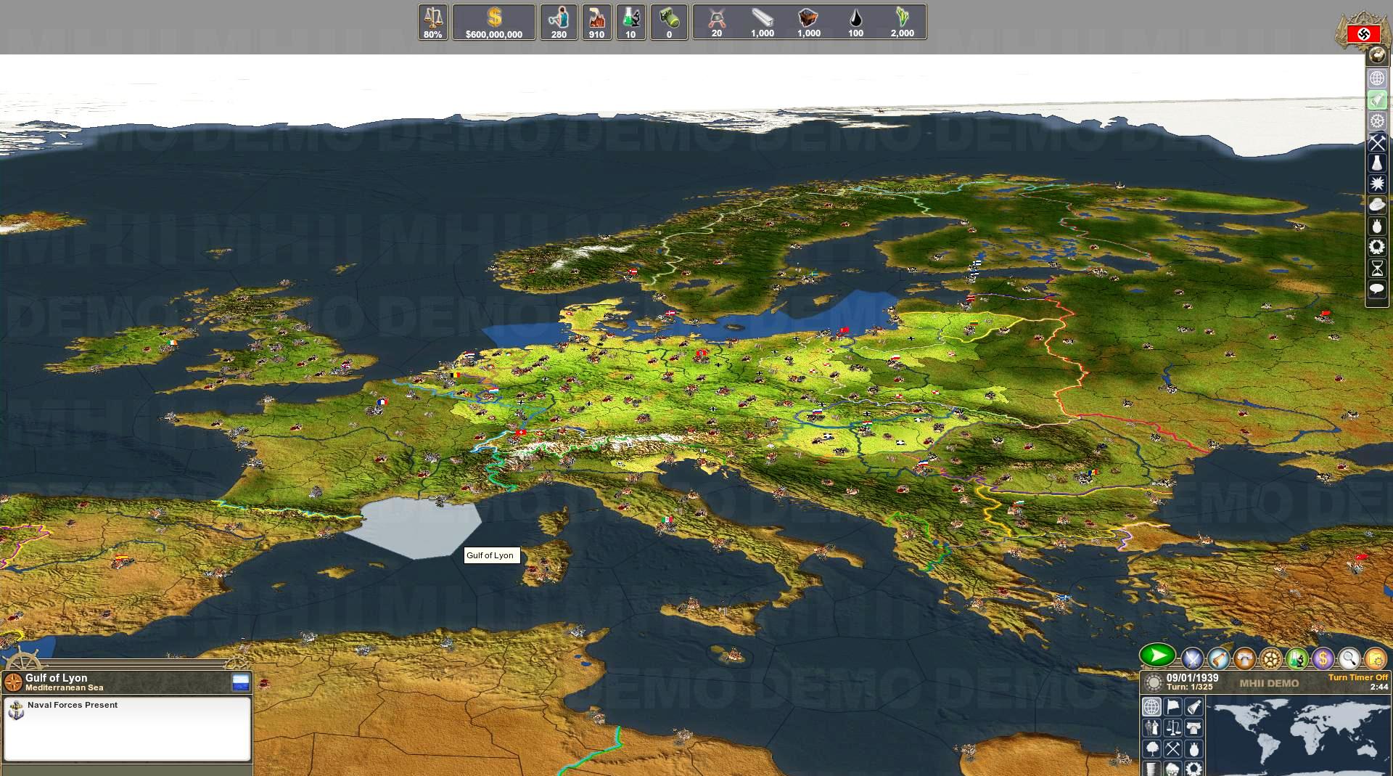Click the bomb indicator showing 0

click(x=669, y=23)
